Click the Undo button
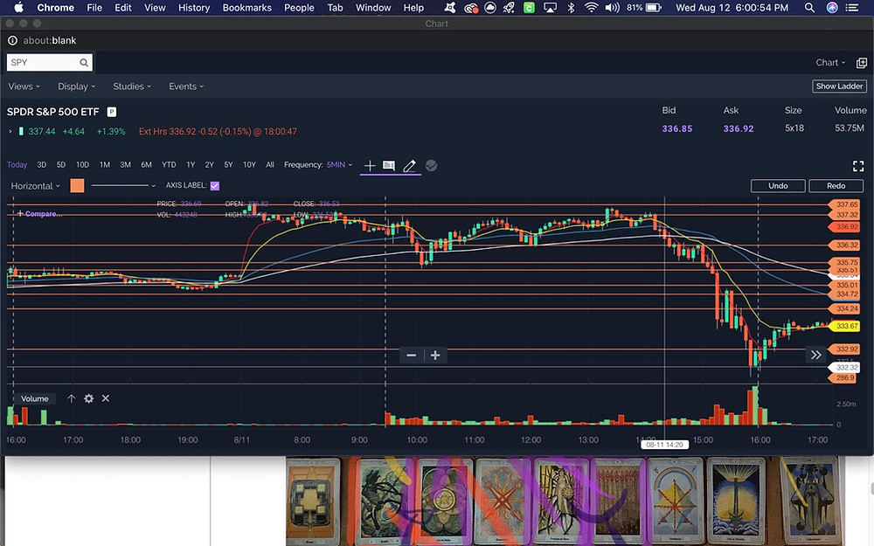The height and width of the screenshot is (546, 874). coord(778,186)
